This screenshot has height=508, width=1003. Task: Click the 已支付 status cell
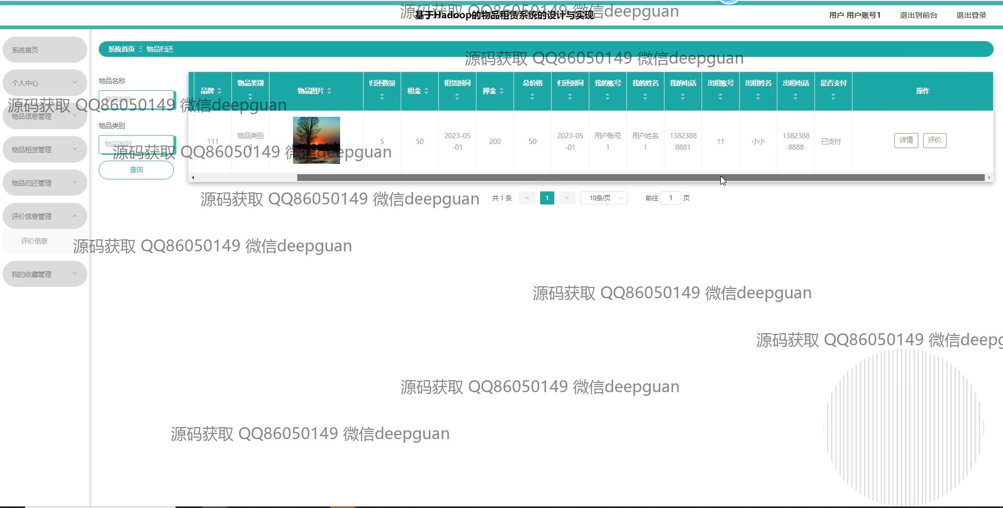tap(831, 141)
